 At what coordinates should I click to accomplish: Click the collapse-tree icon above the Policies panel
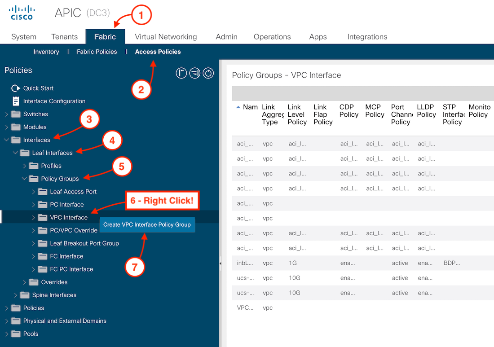(181, 73)
